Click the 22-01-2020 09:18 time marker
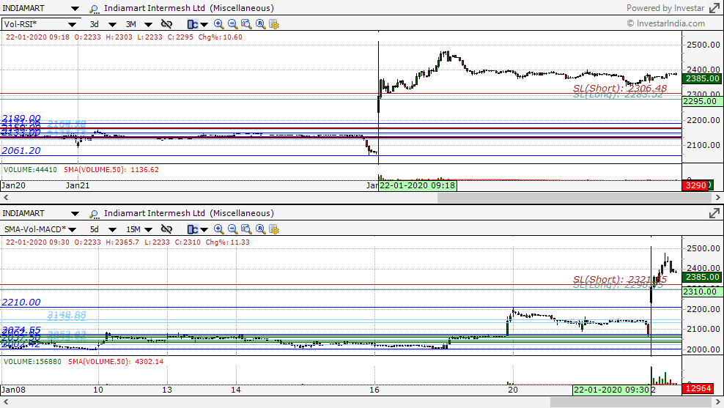The width and height of the screenshot is (724, 408). [418, 185]
